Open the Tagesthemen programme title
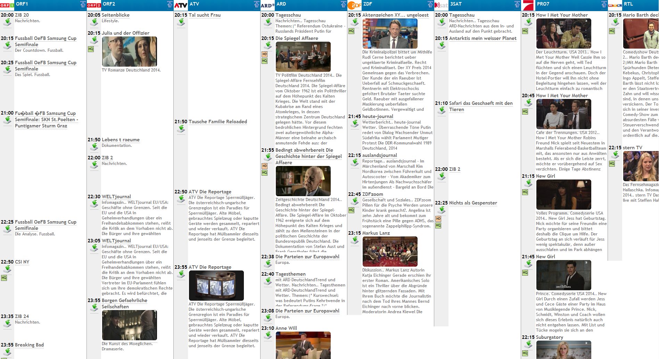Viewport: 659px width, 359px height. (290, 274)
